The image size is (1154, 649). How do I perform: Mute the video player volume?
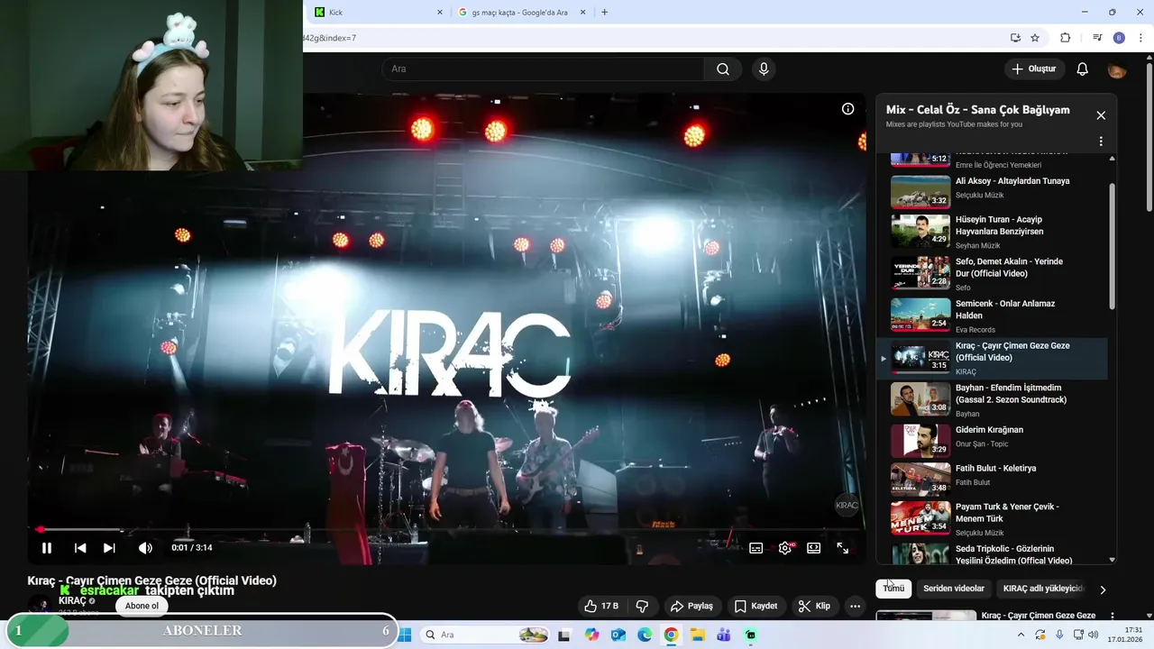[x=145, y=548]
